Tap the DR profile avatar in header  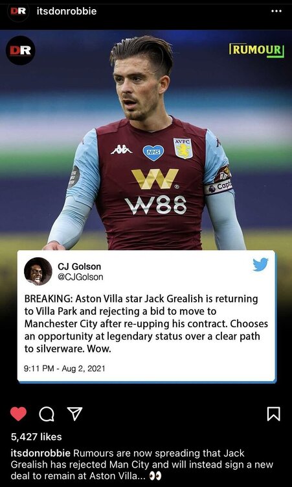coord(18,12)
